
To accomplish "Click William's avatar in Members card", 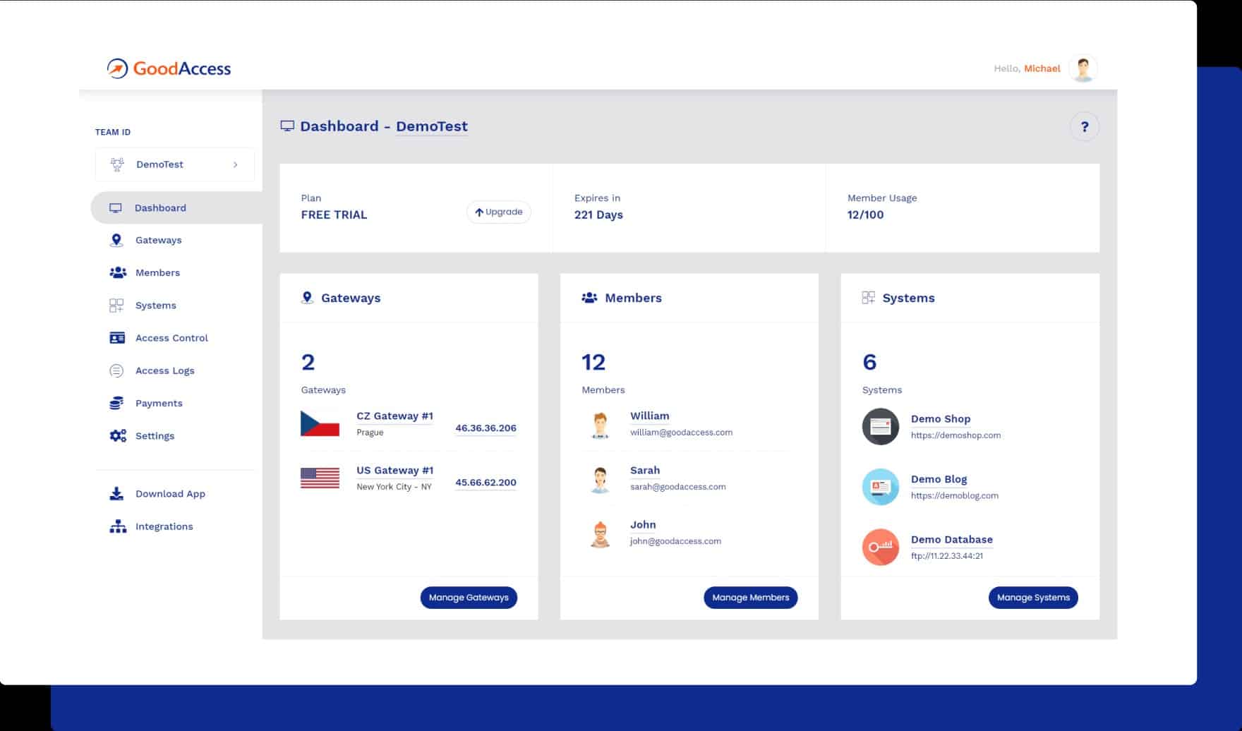I will click(x=601, y=425).
